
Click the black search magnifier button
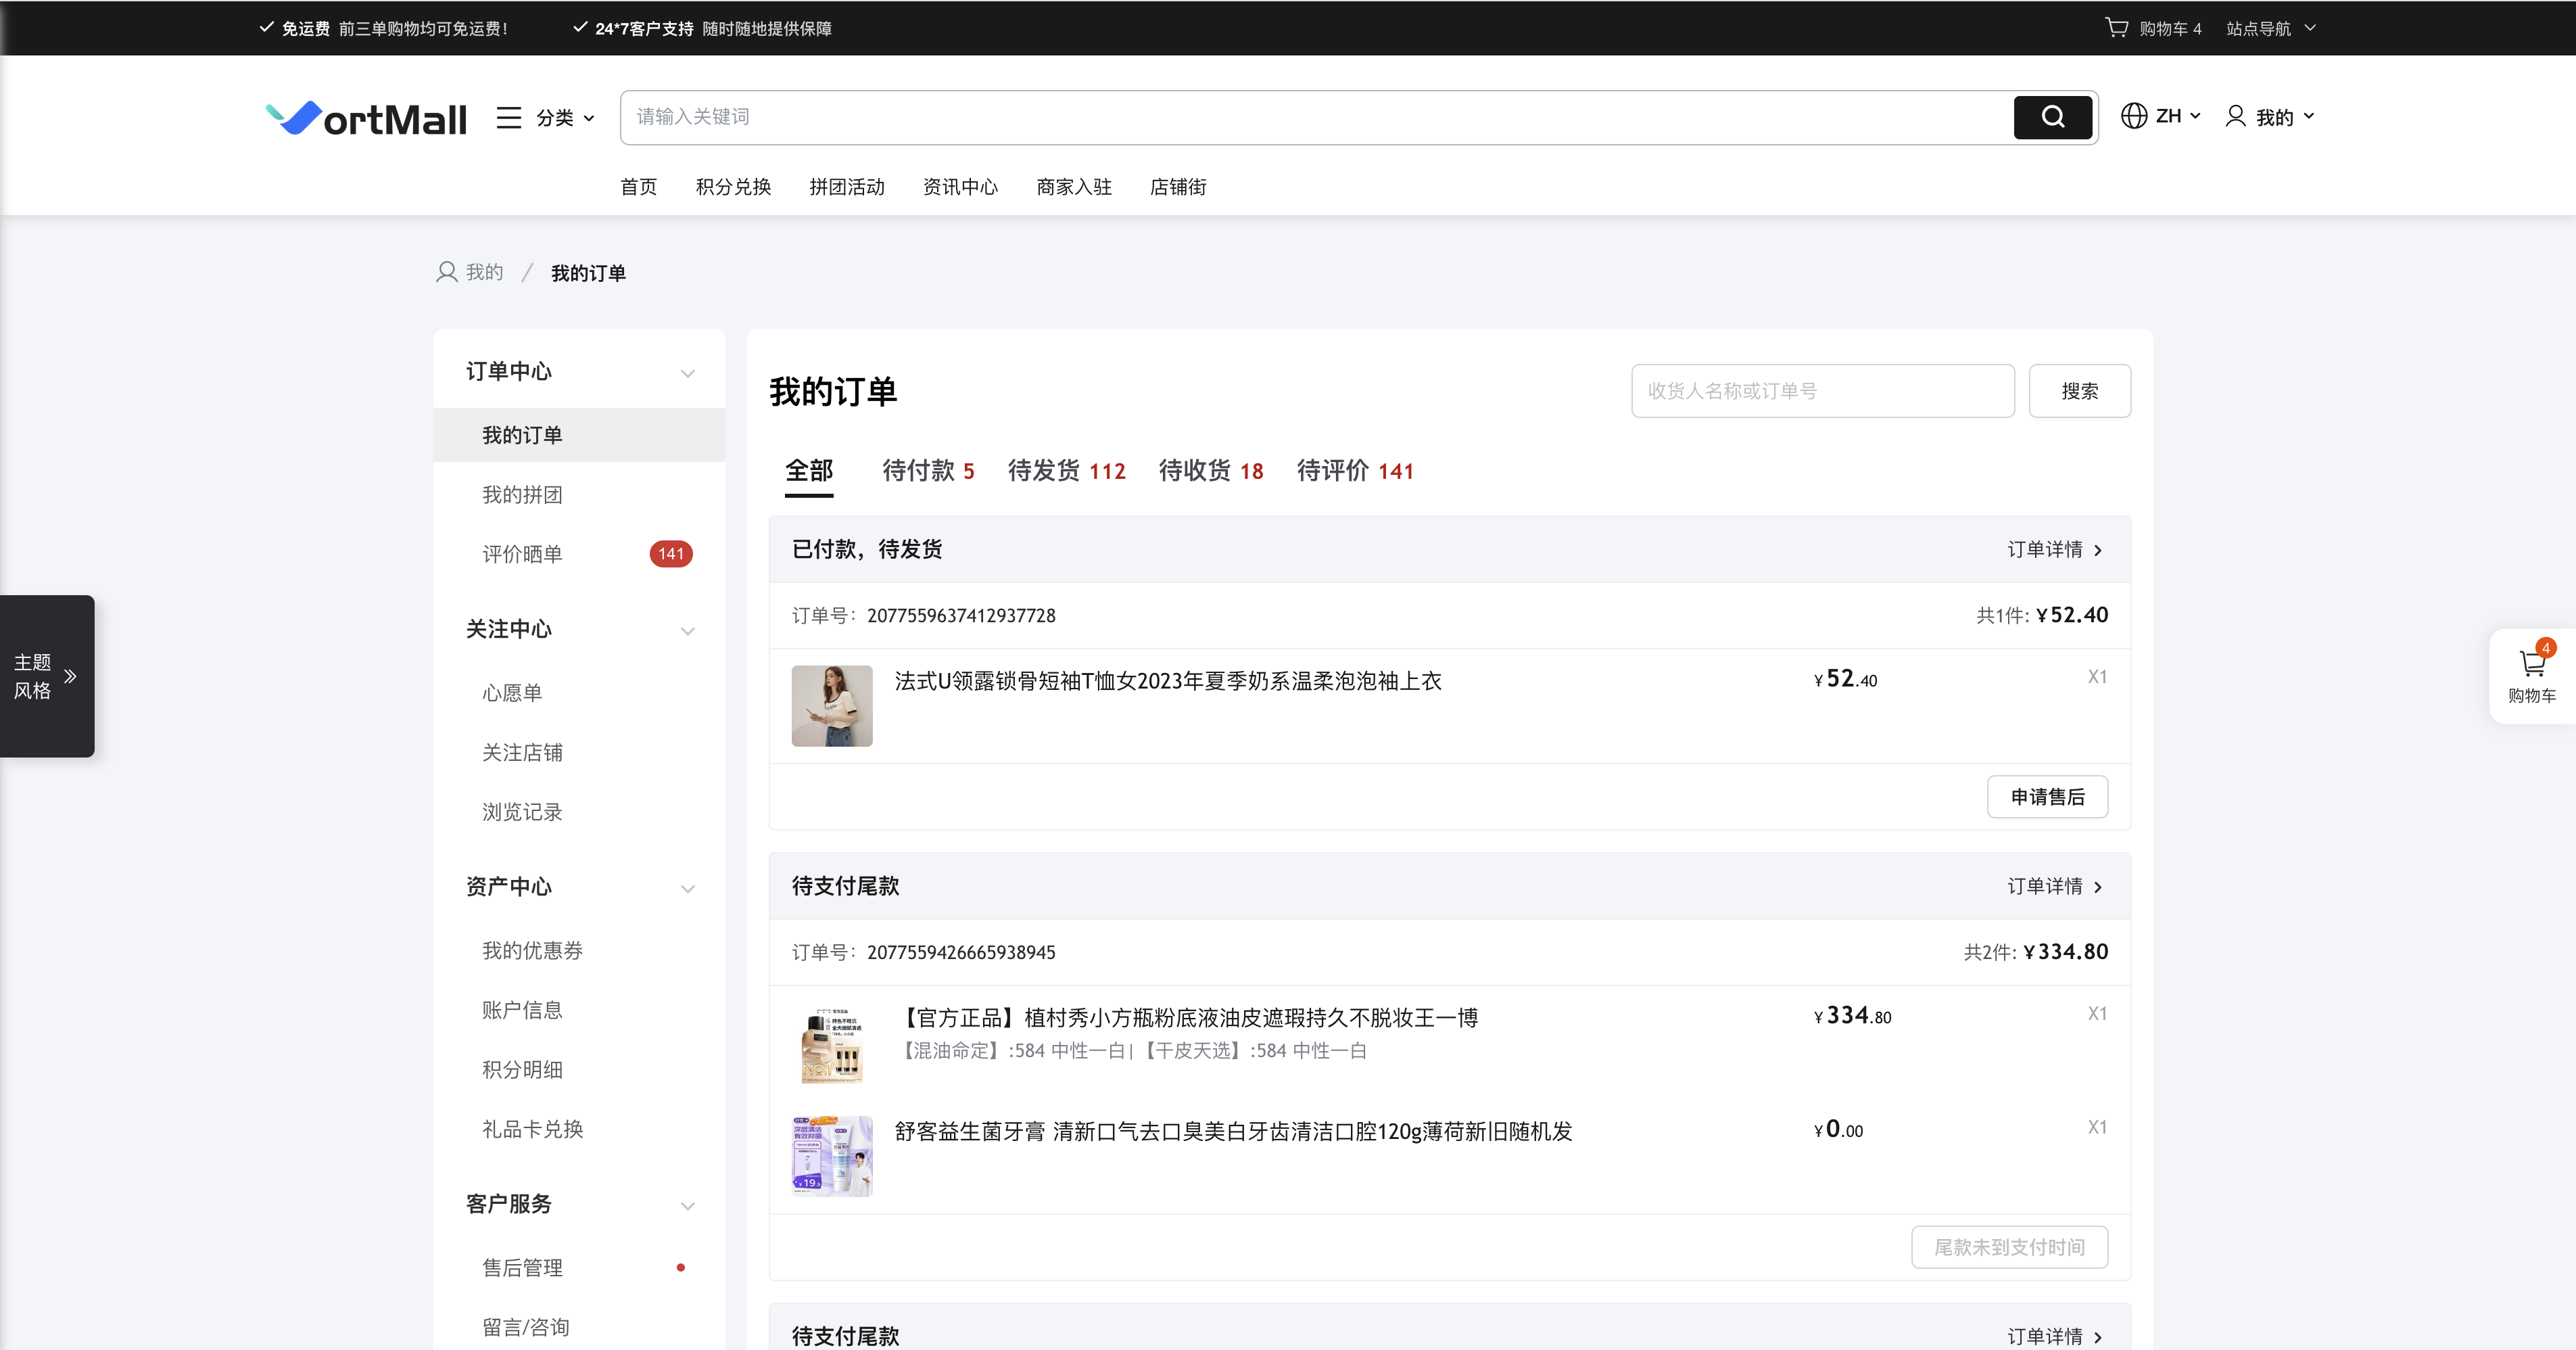pos(2053,117)
